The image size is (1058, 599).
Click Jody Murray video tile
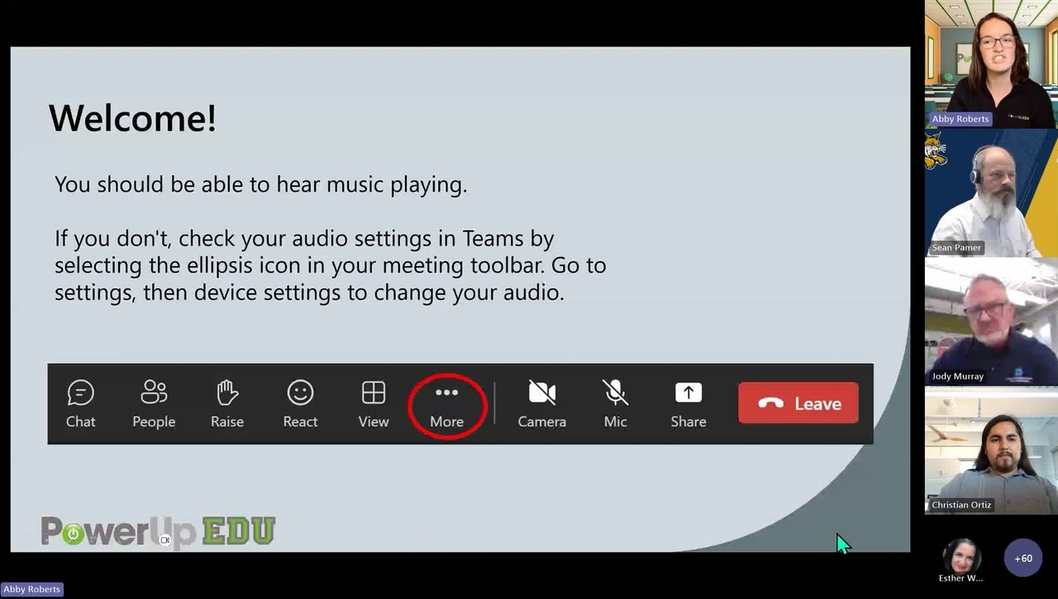point(991,321)
